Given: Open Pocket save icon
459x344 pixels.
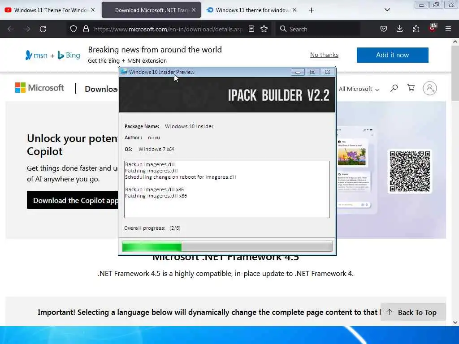Looking at the screenshot, I should (384, 29).
